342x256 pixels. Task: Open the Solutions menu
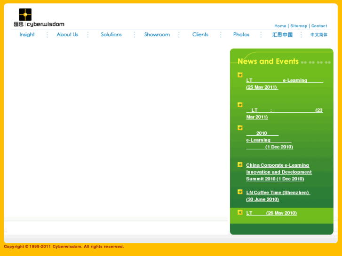tap(111, 34)
